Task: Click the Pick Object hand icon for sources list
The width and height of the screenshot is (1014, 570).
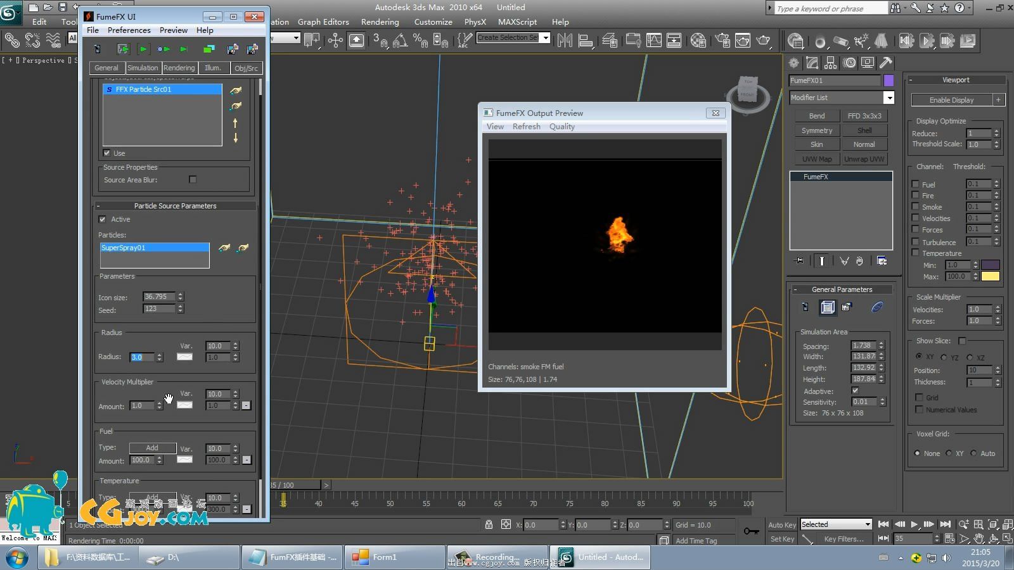Action: tap(236, 91)
